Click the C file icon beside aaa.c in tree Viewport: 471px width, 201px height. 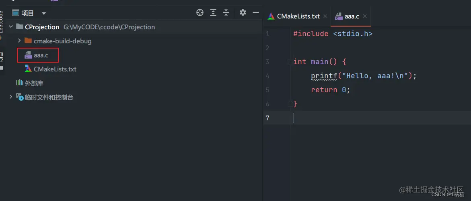tap(28, 55)
